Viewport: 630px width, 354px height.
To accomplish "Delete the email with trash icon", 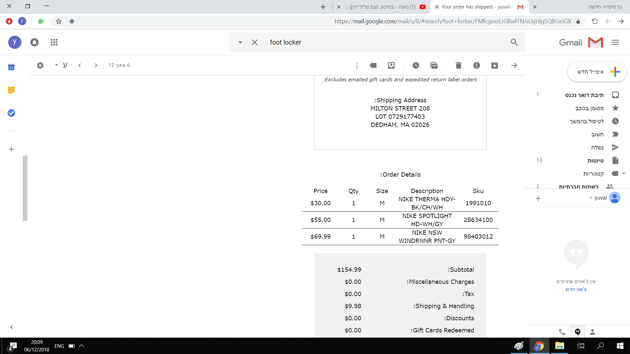I will coord(458,65).
